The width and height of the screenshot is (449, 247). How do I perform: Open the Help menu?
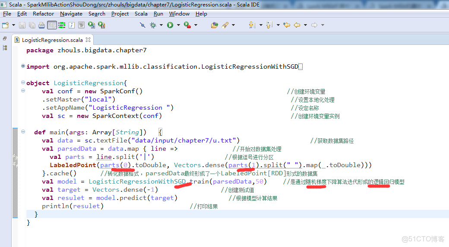point(201,14)
